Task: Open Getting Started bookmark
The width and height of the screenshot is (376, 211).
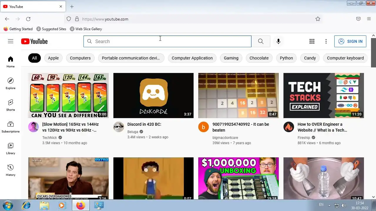Action: [18, 29]
